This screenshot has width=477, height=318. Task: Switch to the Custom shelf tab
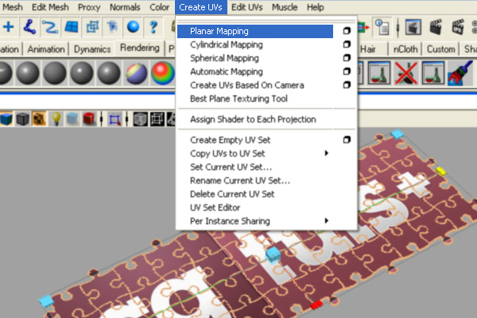tap(440, 49)
